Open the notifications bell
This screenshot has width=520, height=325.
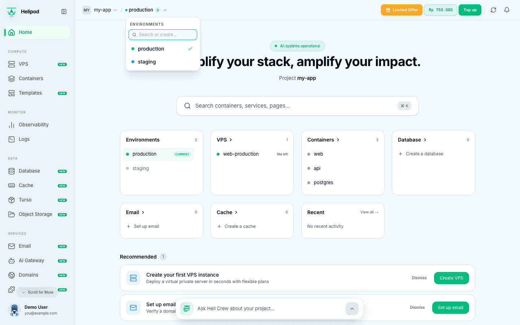click(x=507, y=10)
